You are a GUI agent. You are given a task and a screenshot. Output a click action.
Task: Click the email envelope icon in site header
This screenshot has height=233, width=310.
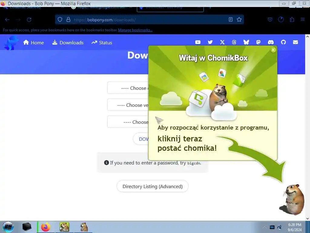tap(295, 42)
